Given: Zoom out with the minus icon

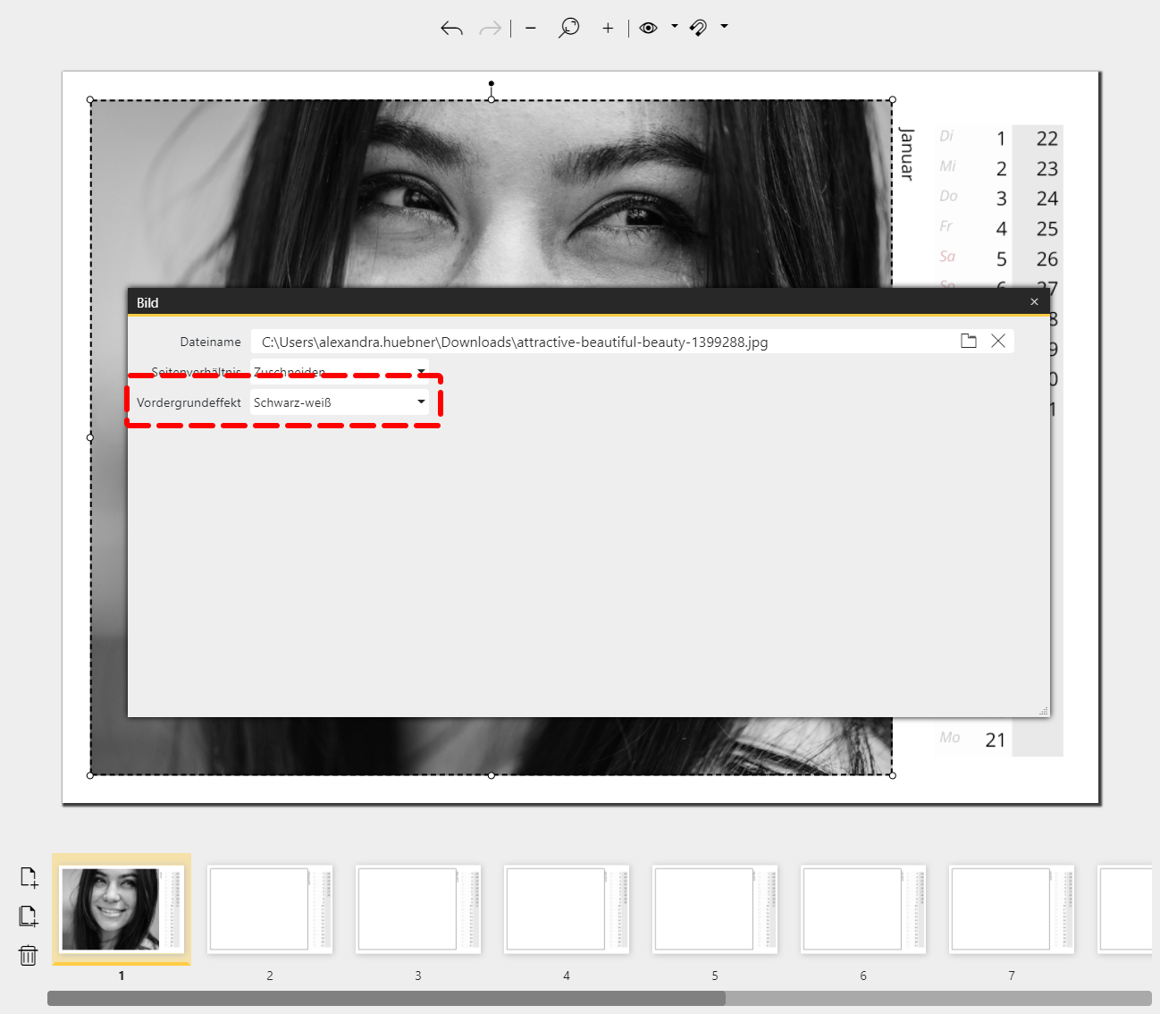Looking at the screenshot, I should click(x=531, y=29).
